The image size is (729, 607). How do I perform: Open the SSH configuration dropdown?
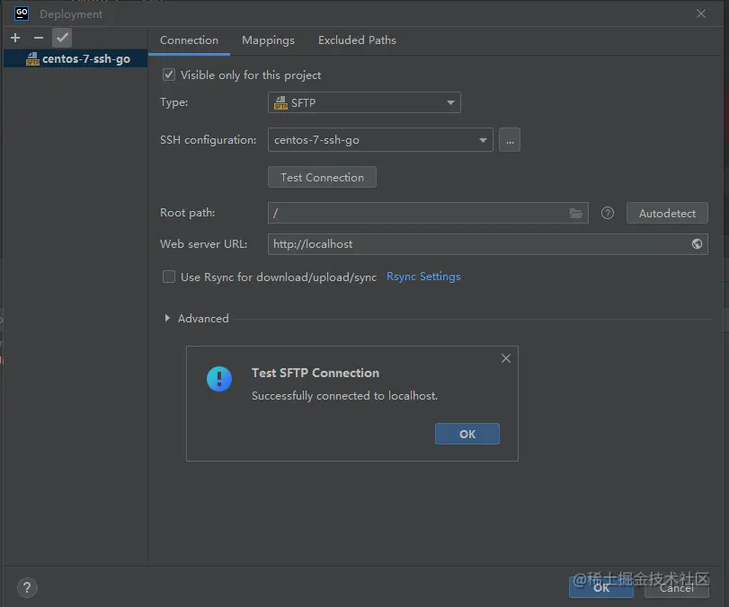pyautogui.click(x=380, y=140)
